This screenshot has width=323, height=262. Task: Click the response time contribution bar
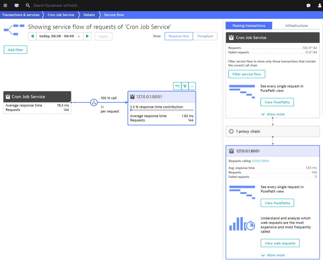(162, 110)
